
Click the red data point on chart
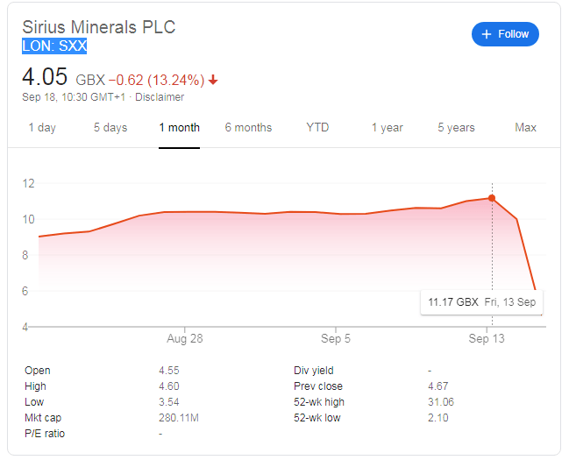coord(491,198)
